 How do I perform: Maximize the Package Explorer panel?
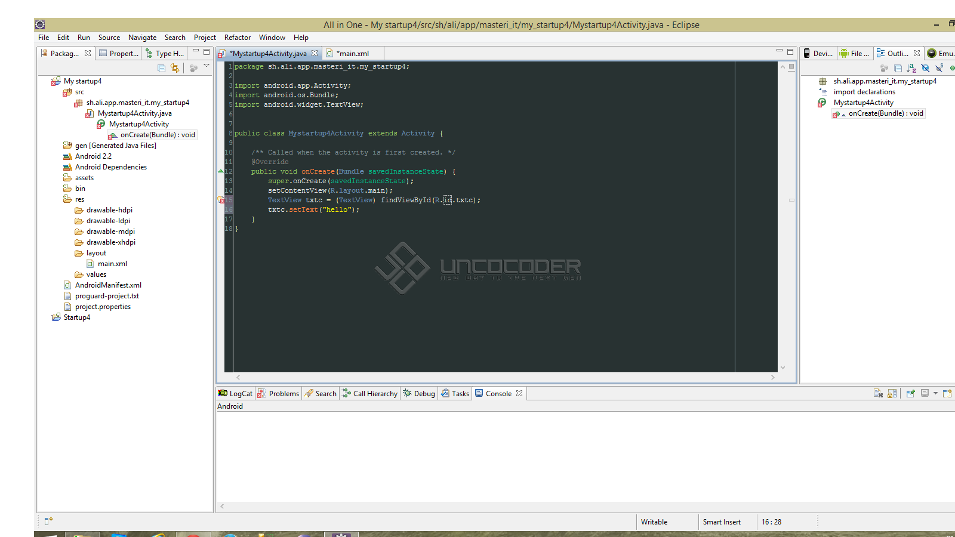(207, 52)
